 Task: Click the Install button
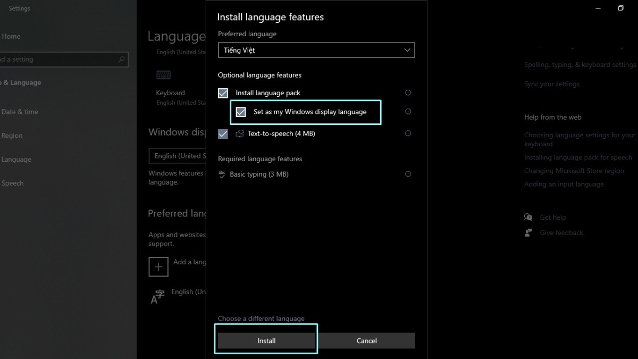(x=266, y=341)
